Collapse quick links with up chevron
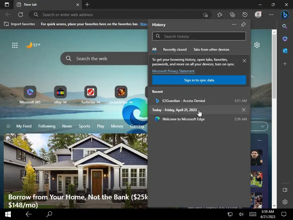Screen dimensions: 293x220 [x=252, y=77]
